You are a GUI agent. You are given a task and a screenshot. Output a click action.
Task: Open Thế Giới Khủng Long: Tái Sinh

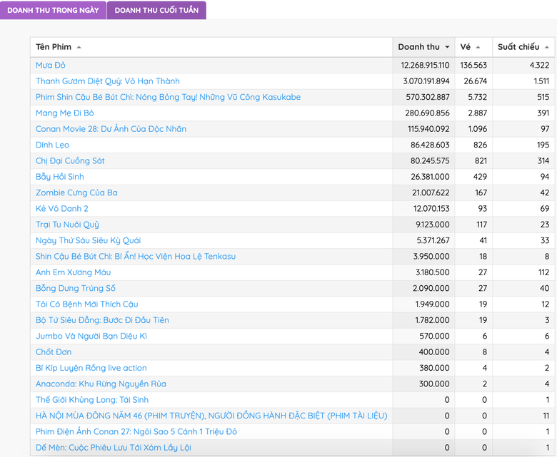click(92, 400)
